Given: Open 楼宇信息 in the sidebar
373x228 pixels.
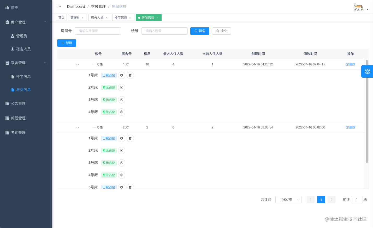Looking at the screenshot, I should click(x=26, y=77).
